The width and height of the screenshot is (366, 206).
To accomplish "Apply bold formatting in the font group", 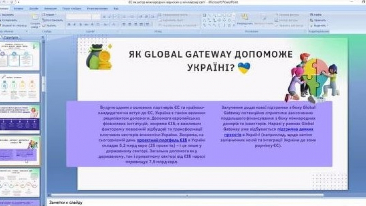I will pyautogui.click(x=69, y=24).
